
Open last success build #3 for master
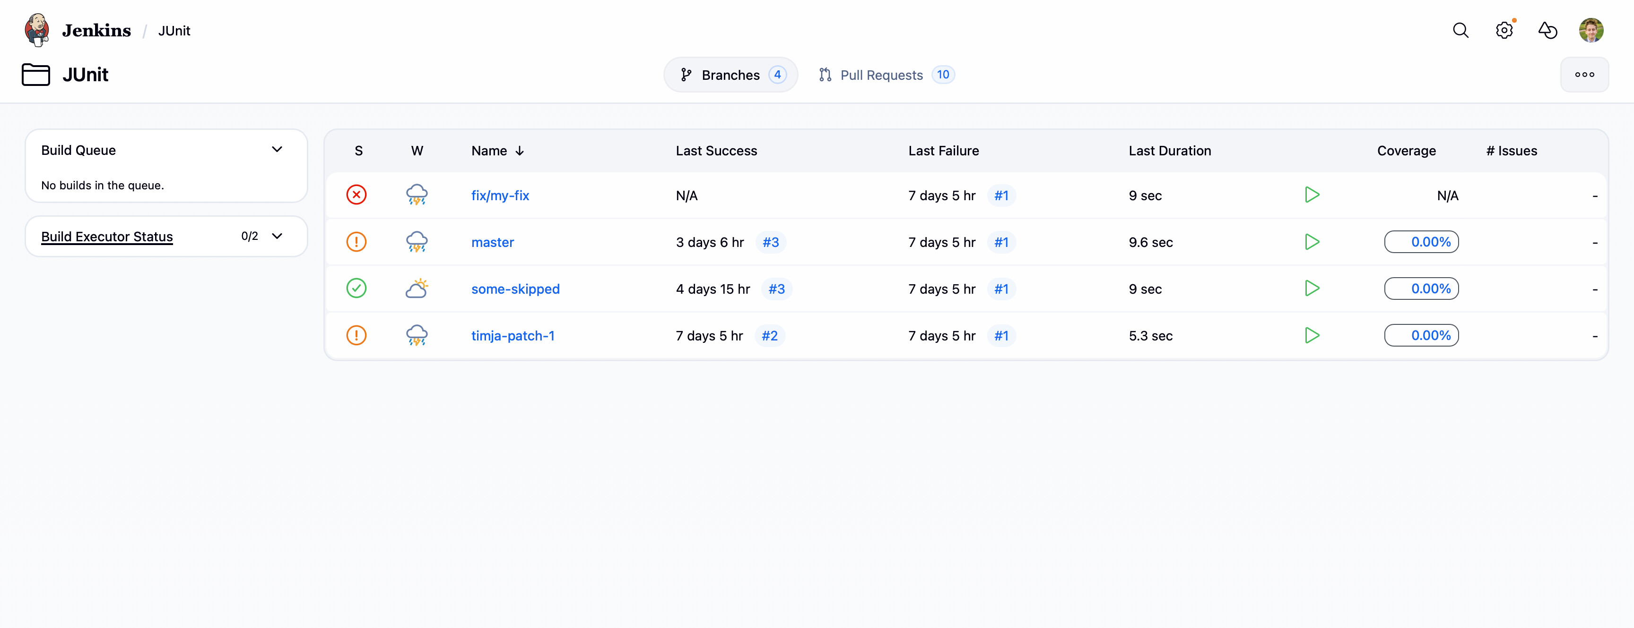coord(770,242)
